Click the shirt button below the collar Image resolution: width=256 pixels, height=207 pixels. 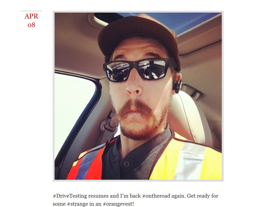click(x=127, y=164)
